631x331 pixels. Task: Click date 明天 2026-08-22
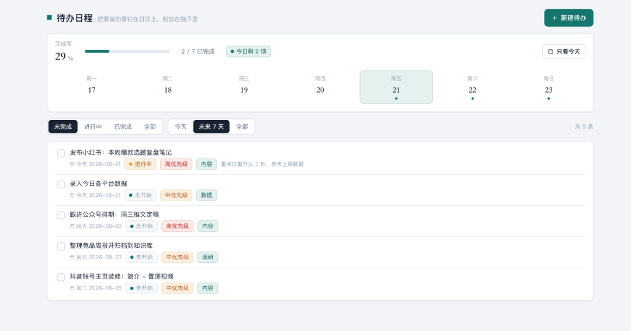96,226
